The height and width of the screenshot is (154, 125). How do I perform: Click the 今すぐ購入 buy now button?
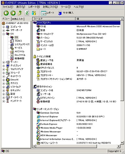coord(66,13)
